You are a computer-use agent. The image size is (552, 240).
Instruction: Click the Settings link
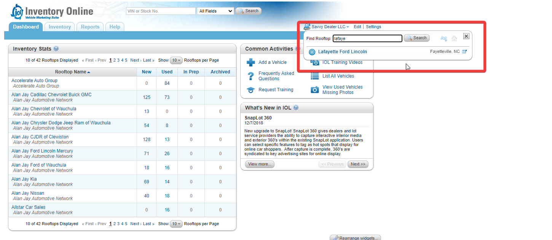pos(373,27)
